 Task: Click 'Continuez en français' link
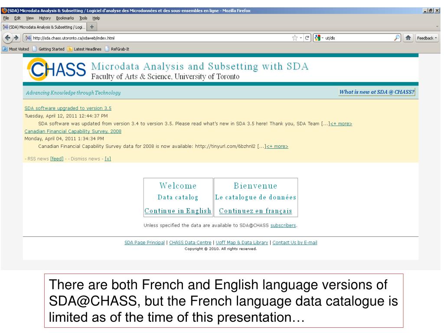pos(255,211)
